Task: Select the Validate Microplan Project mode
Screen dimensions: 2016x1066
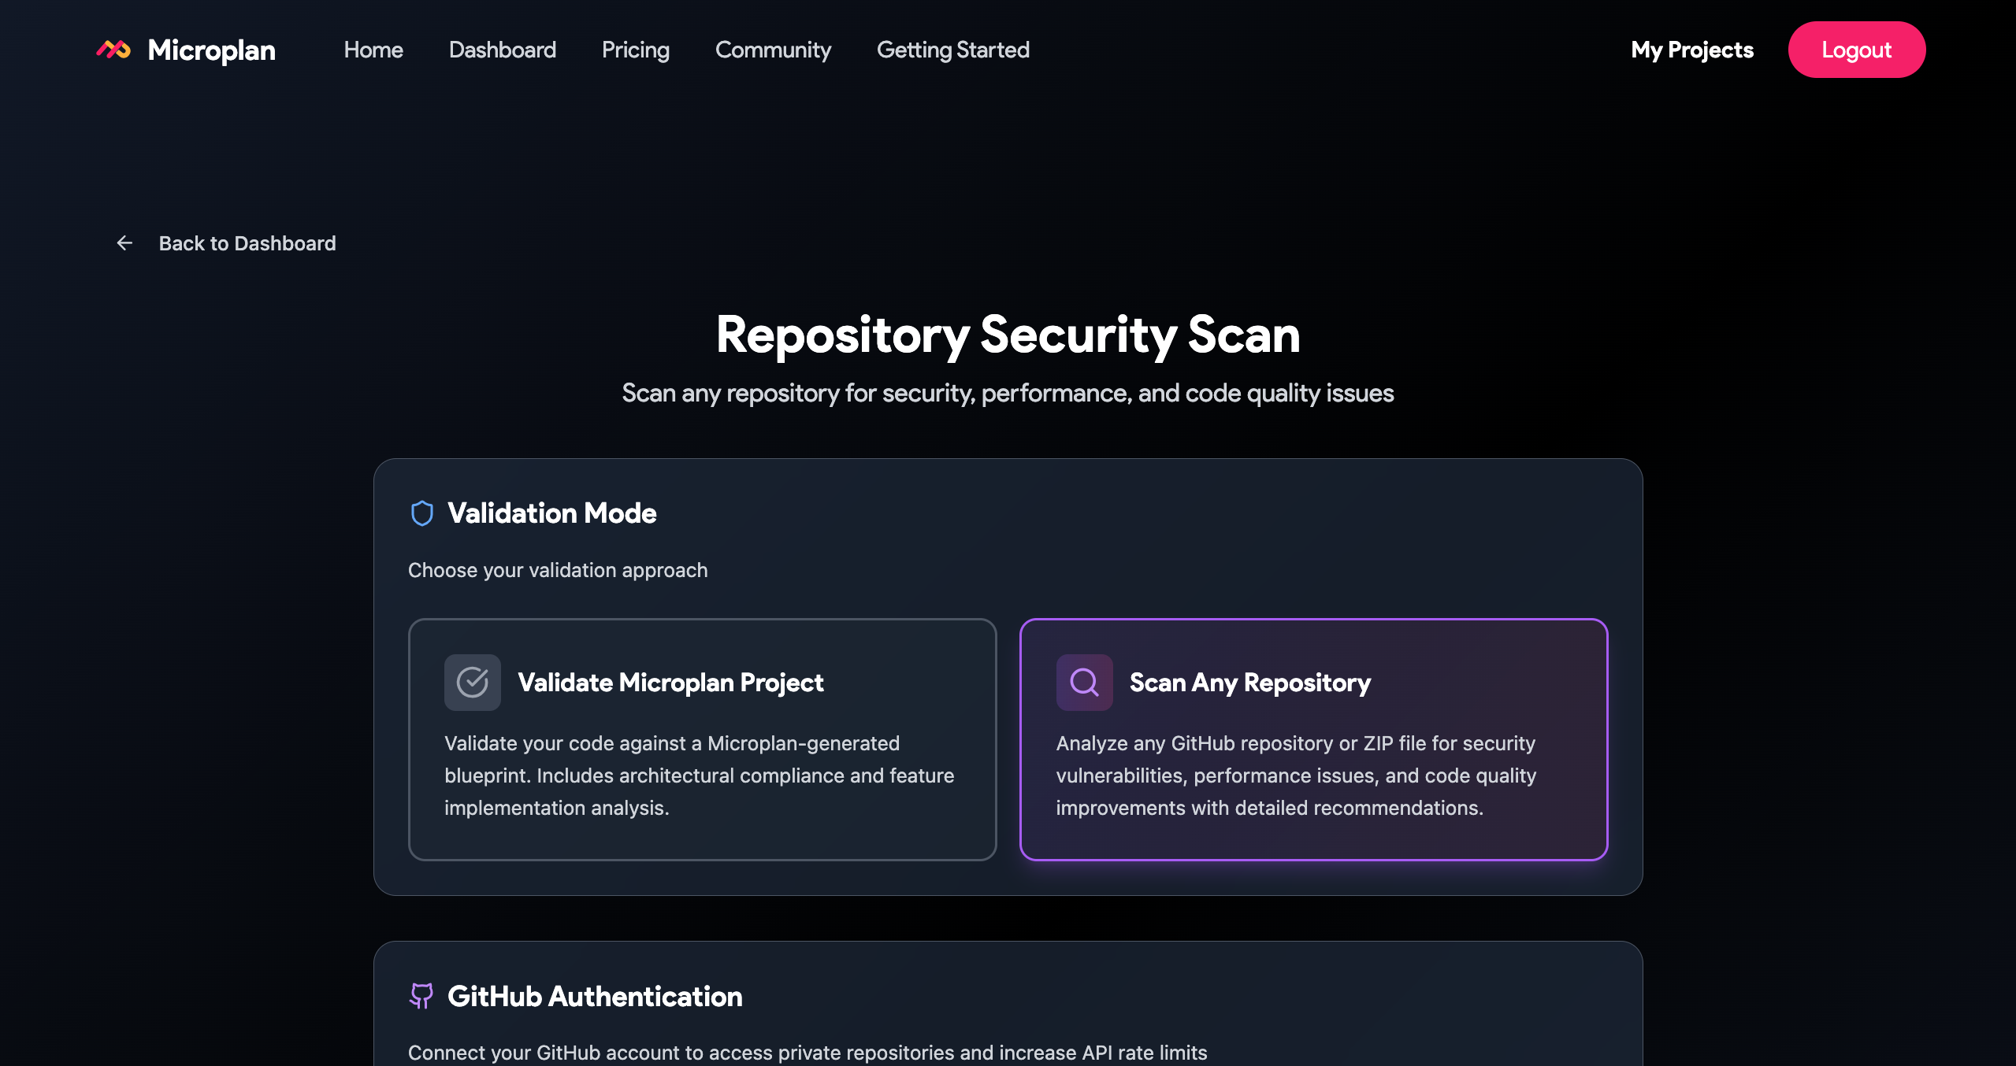Action: click(703, 739)
